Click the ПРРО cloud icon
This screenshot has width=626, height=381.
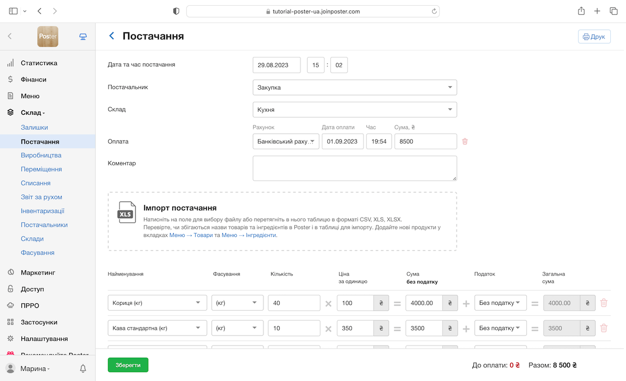(x=10, y=305)
